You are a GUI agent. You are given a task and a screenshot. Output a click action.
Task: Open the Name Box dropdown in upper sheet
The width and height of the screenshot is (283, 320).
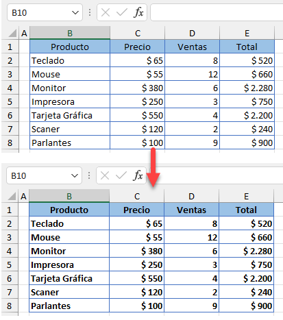pos(75,12)
